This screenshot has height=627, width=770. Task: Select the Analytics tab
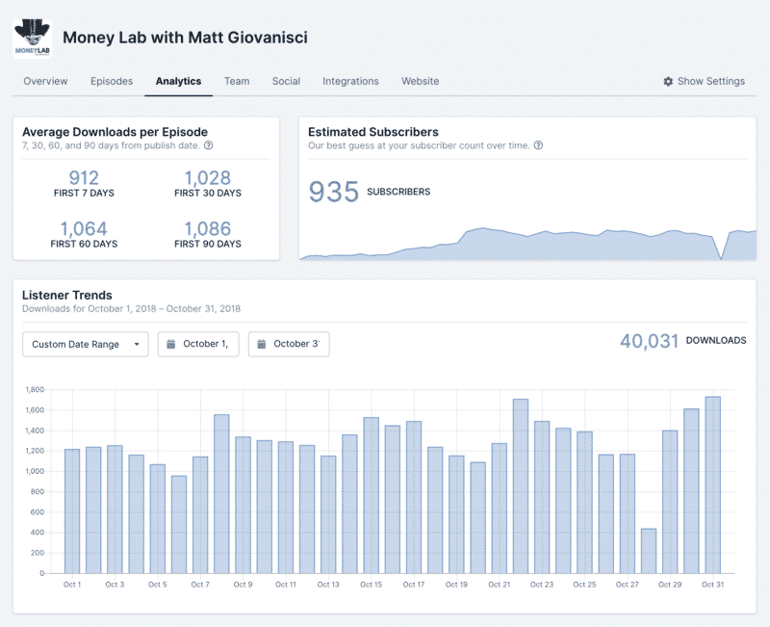(178, 81)
